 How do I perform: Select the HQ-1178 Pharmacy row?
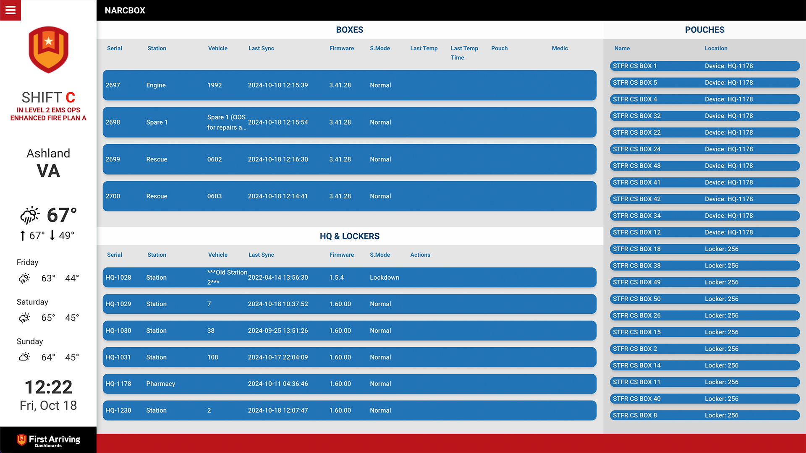click(349, 384)
